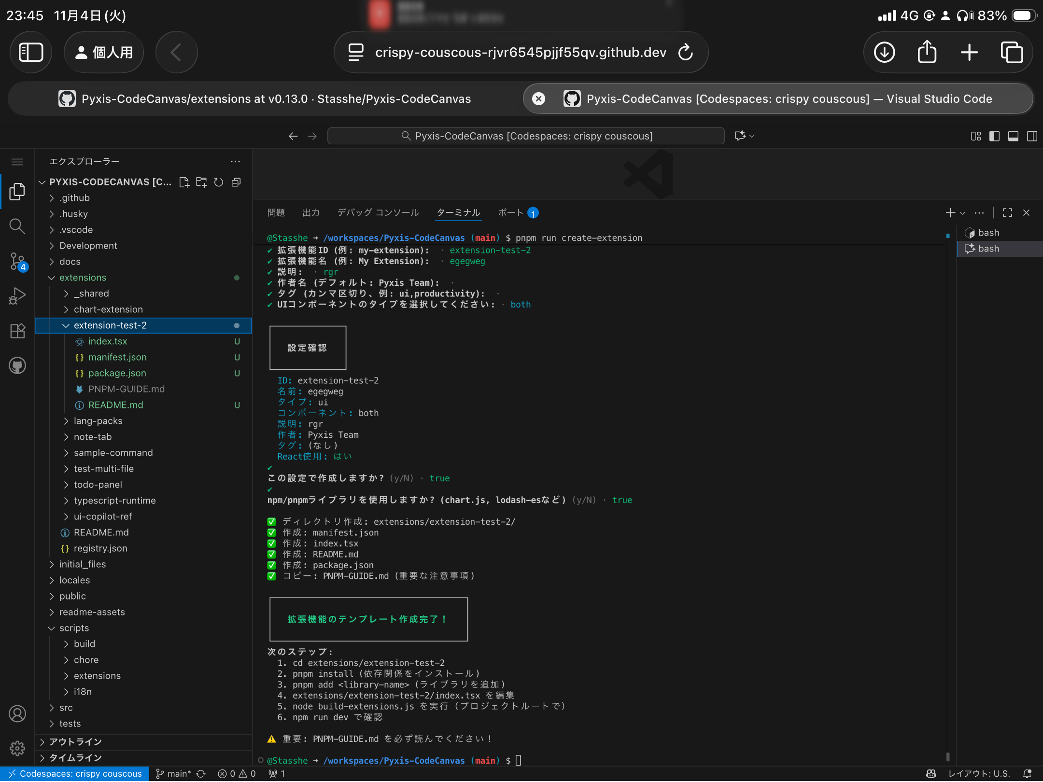The height and width of the screenshot is (782, 1043).
Task: Toggle the Safari sidebar
Action: (31, 52)
